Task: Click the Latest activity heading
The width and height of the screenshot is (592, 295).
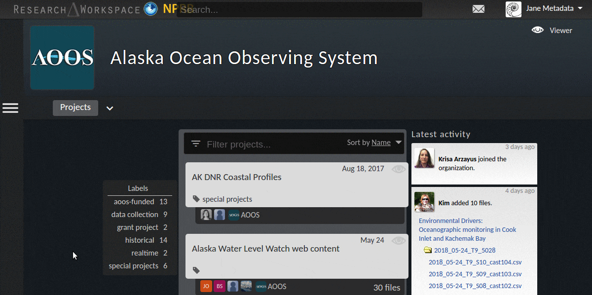Action: point(441,134)
